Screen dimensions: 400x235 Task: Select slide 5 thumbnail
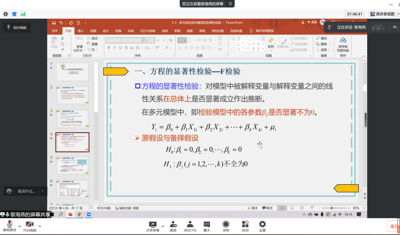[72, 166]
